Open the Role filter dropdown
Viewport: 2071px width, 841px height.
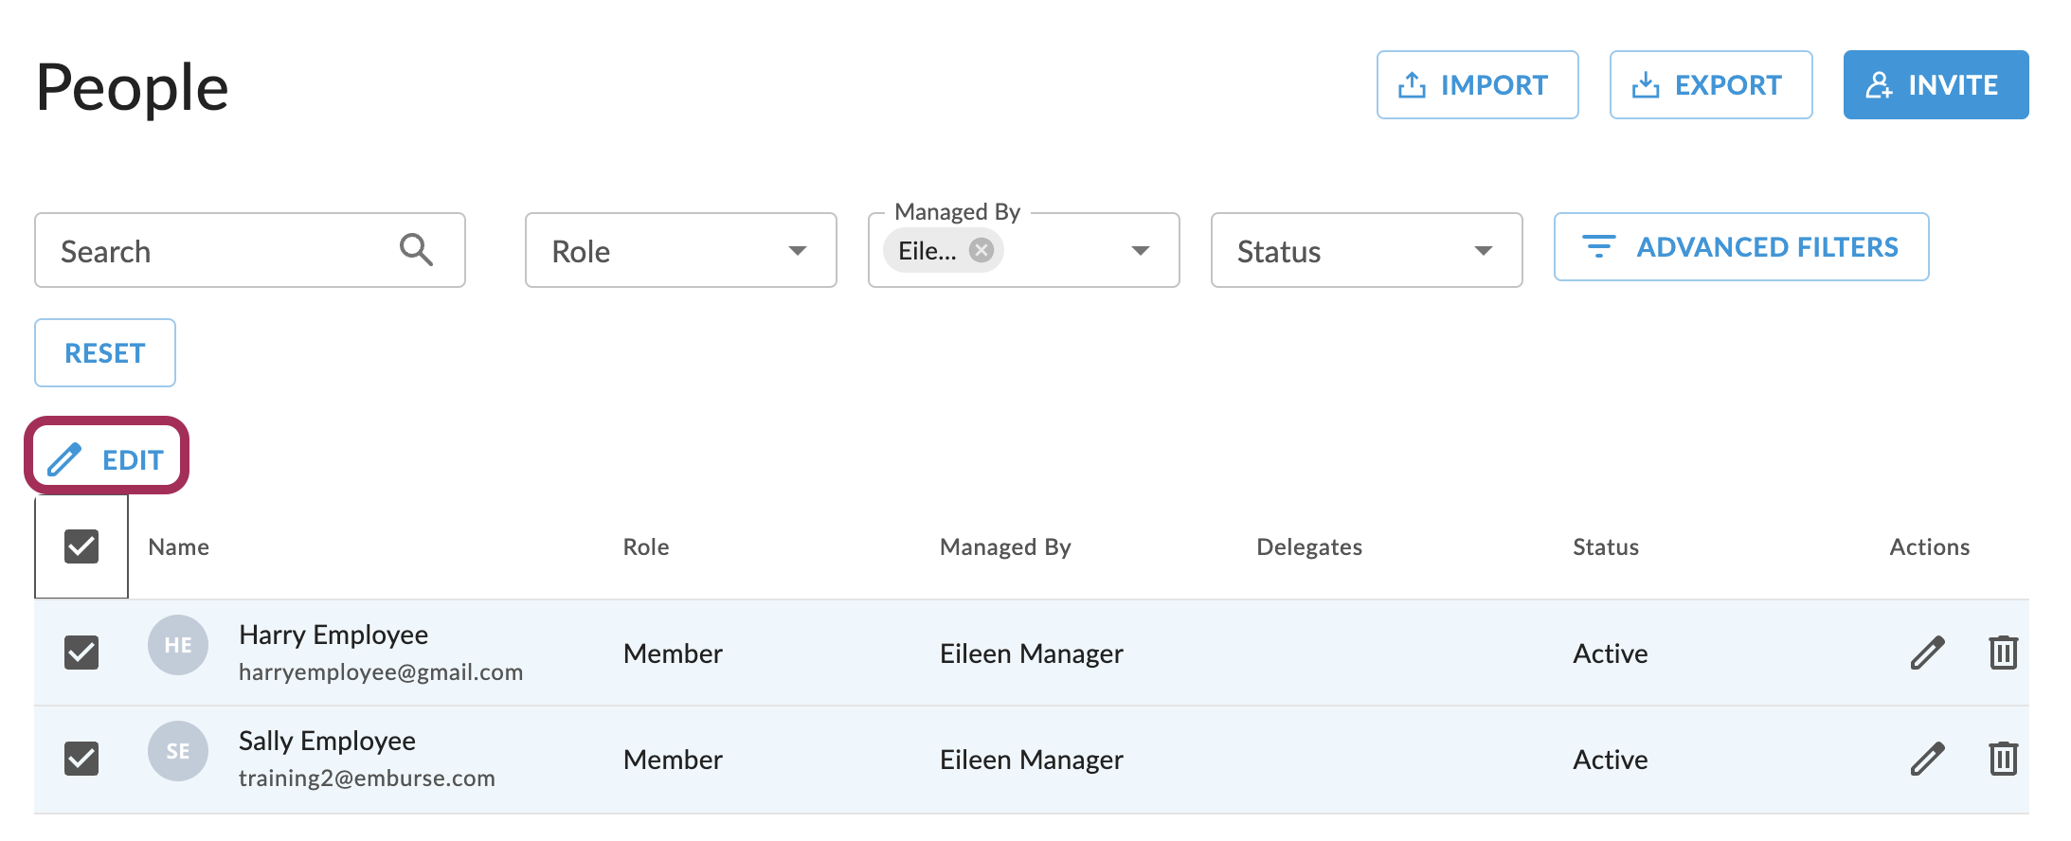680,250
